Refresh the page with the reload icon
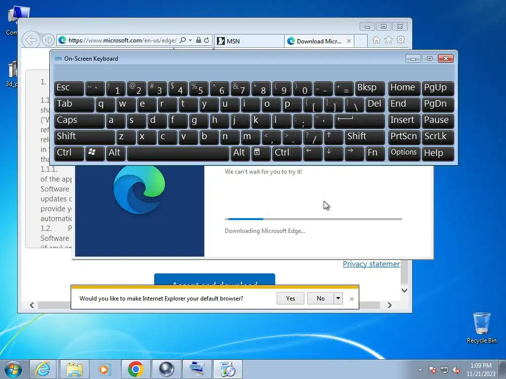This screenshot has width=506, height=379. pyautogui.click(x=207, y=40)
